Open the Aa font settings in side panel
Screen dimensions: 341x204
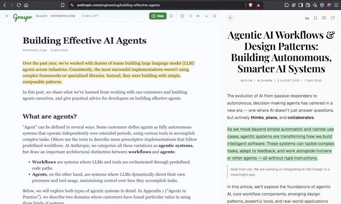tap(306, 18)
